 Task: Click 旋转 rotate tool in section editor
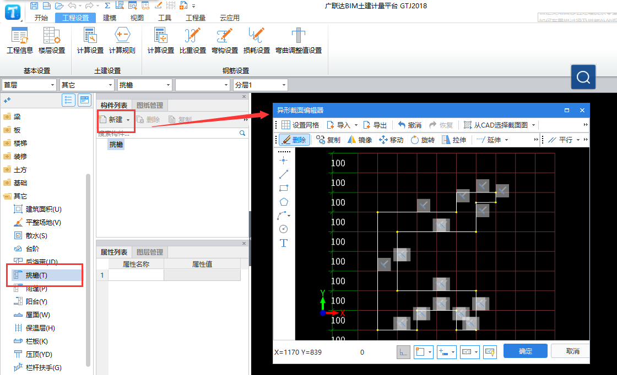point(423,140)
